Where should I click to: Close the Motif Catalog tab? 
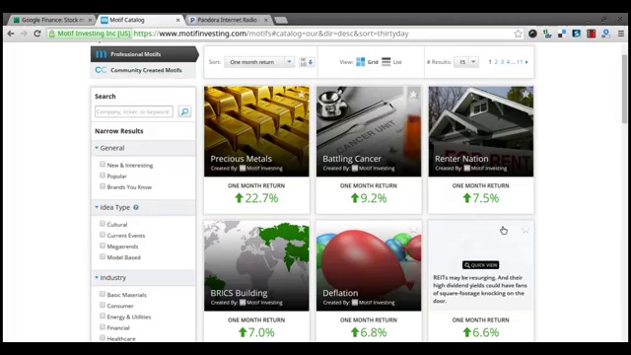coord(177,20)
